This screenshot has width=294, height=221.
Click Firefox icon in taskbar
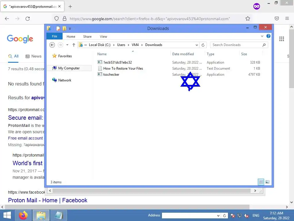[23, 215]
